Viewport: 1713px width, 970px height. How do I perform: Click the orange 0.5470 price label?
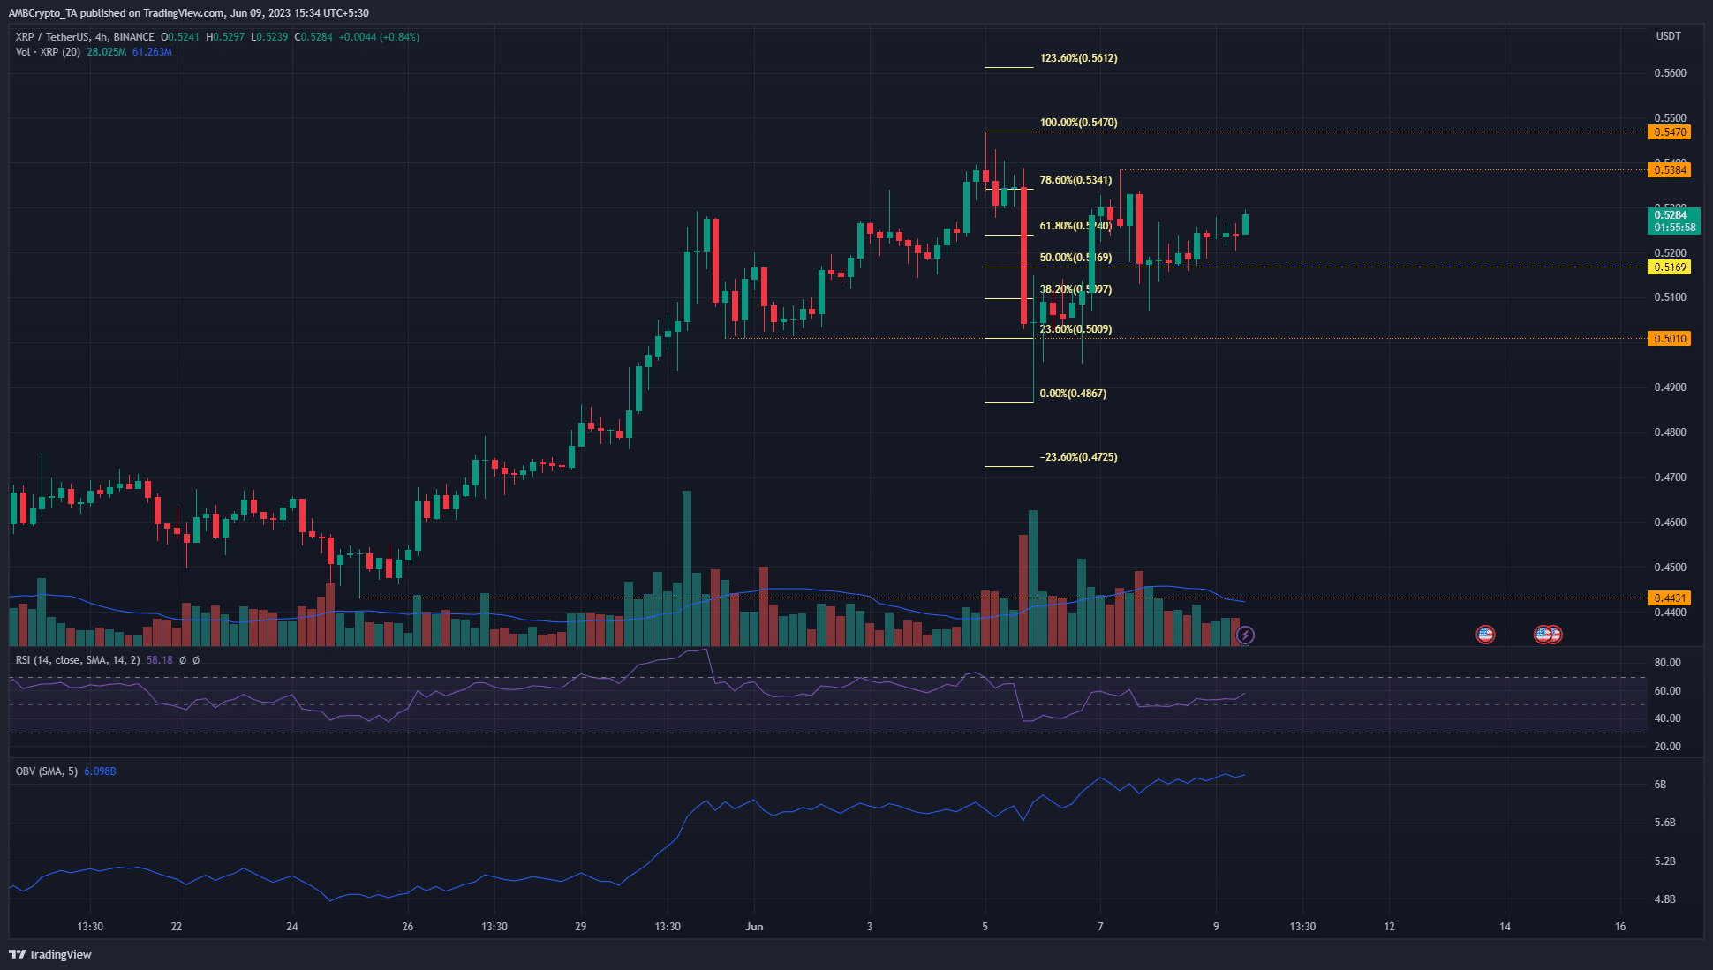1669,132
